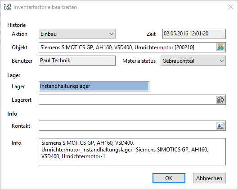Open the Aktion dropdown showing Einbau
The width and height of the screenshot is (238, 190).
click(x=77, y=34)
